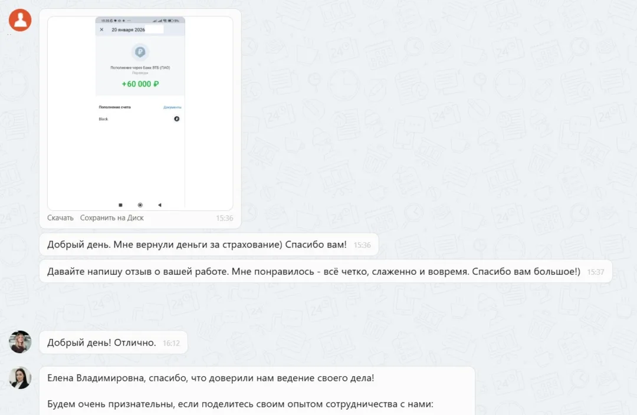Select Сохранить на Диск
The height and width of the screenshot is (415, 637).
[x=111, y=218]
